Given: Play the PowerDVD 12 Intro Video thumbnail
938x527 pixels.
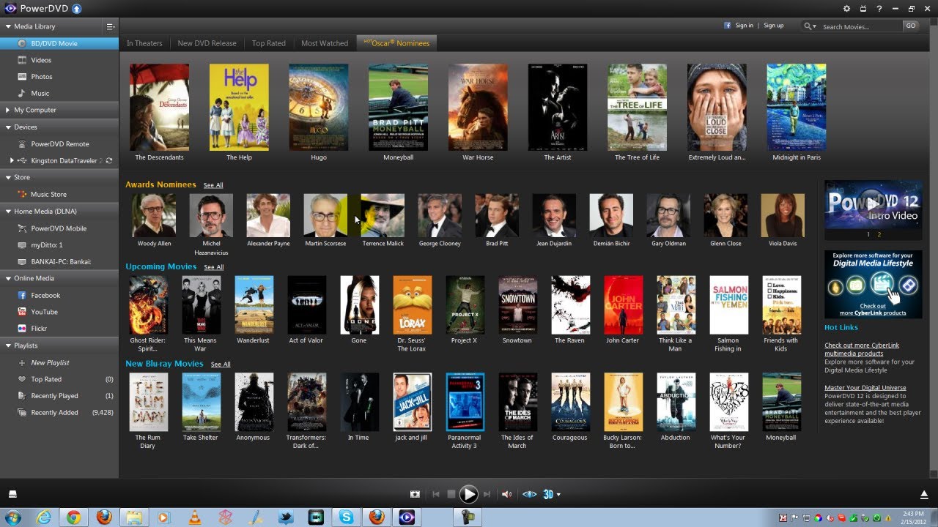Looking at the screenshot, I should (x=874, y=204).
